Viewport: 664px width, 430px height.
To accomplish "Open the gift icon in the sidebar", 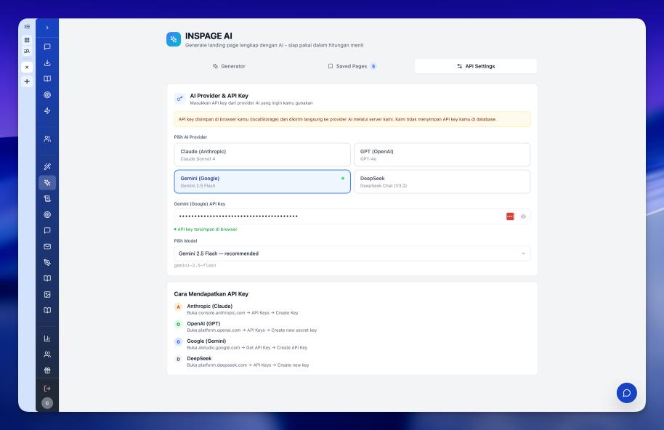I will click(x=47, y=369).
